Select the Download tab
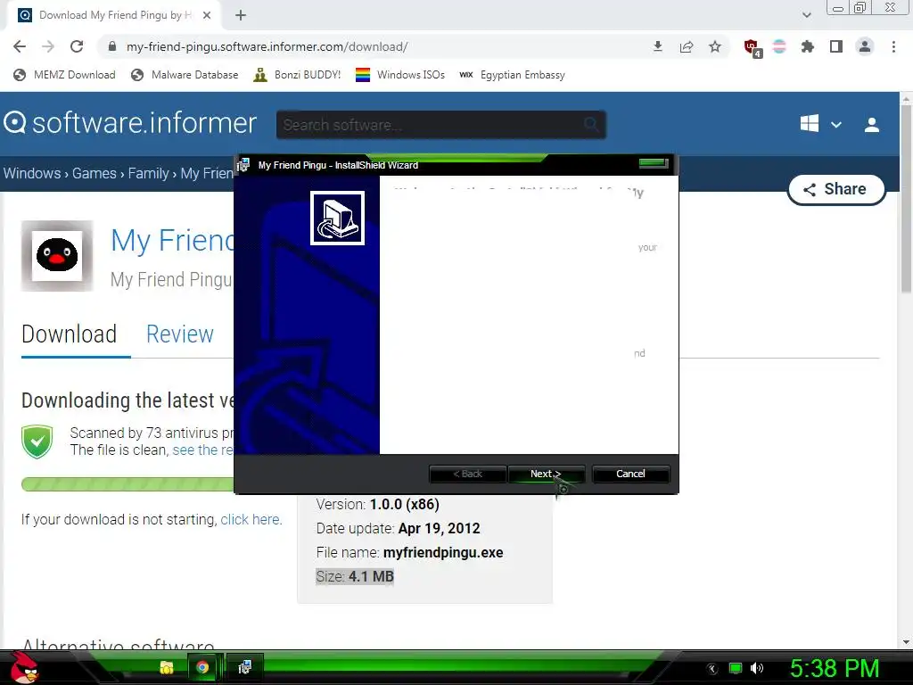913x685 pixels. click(70, 334)
